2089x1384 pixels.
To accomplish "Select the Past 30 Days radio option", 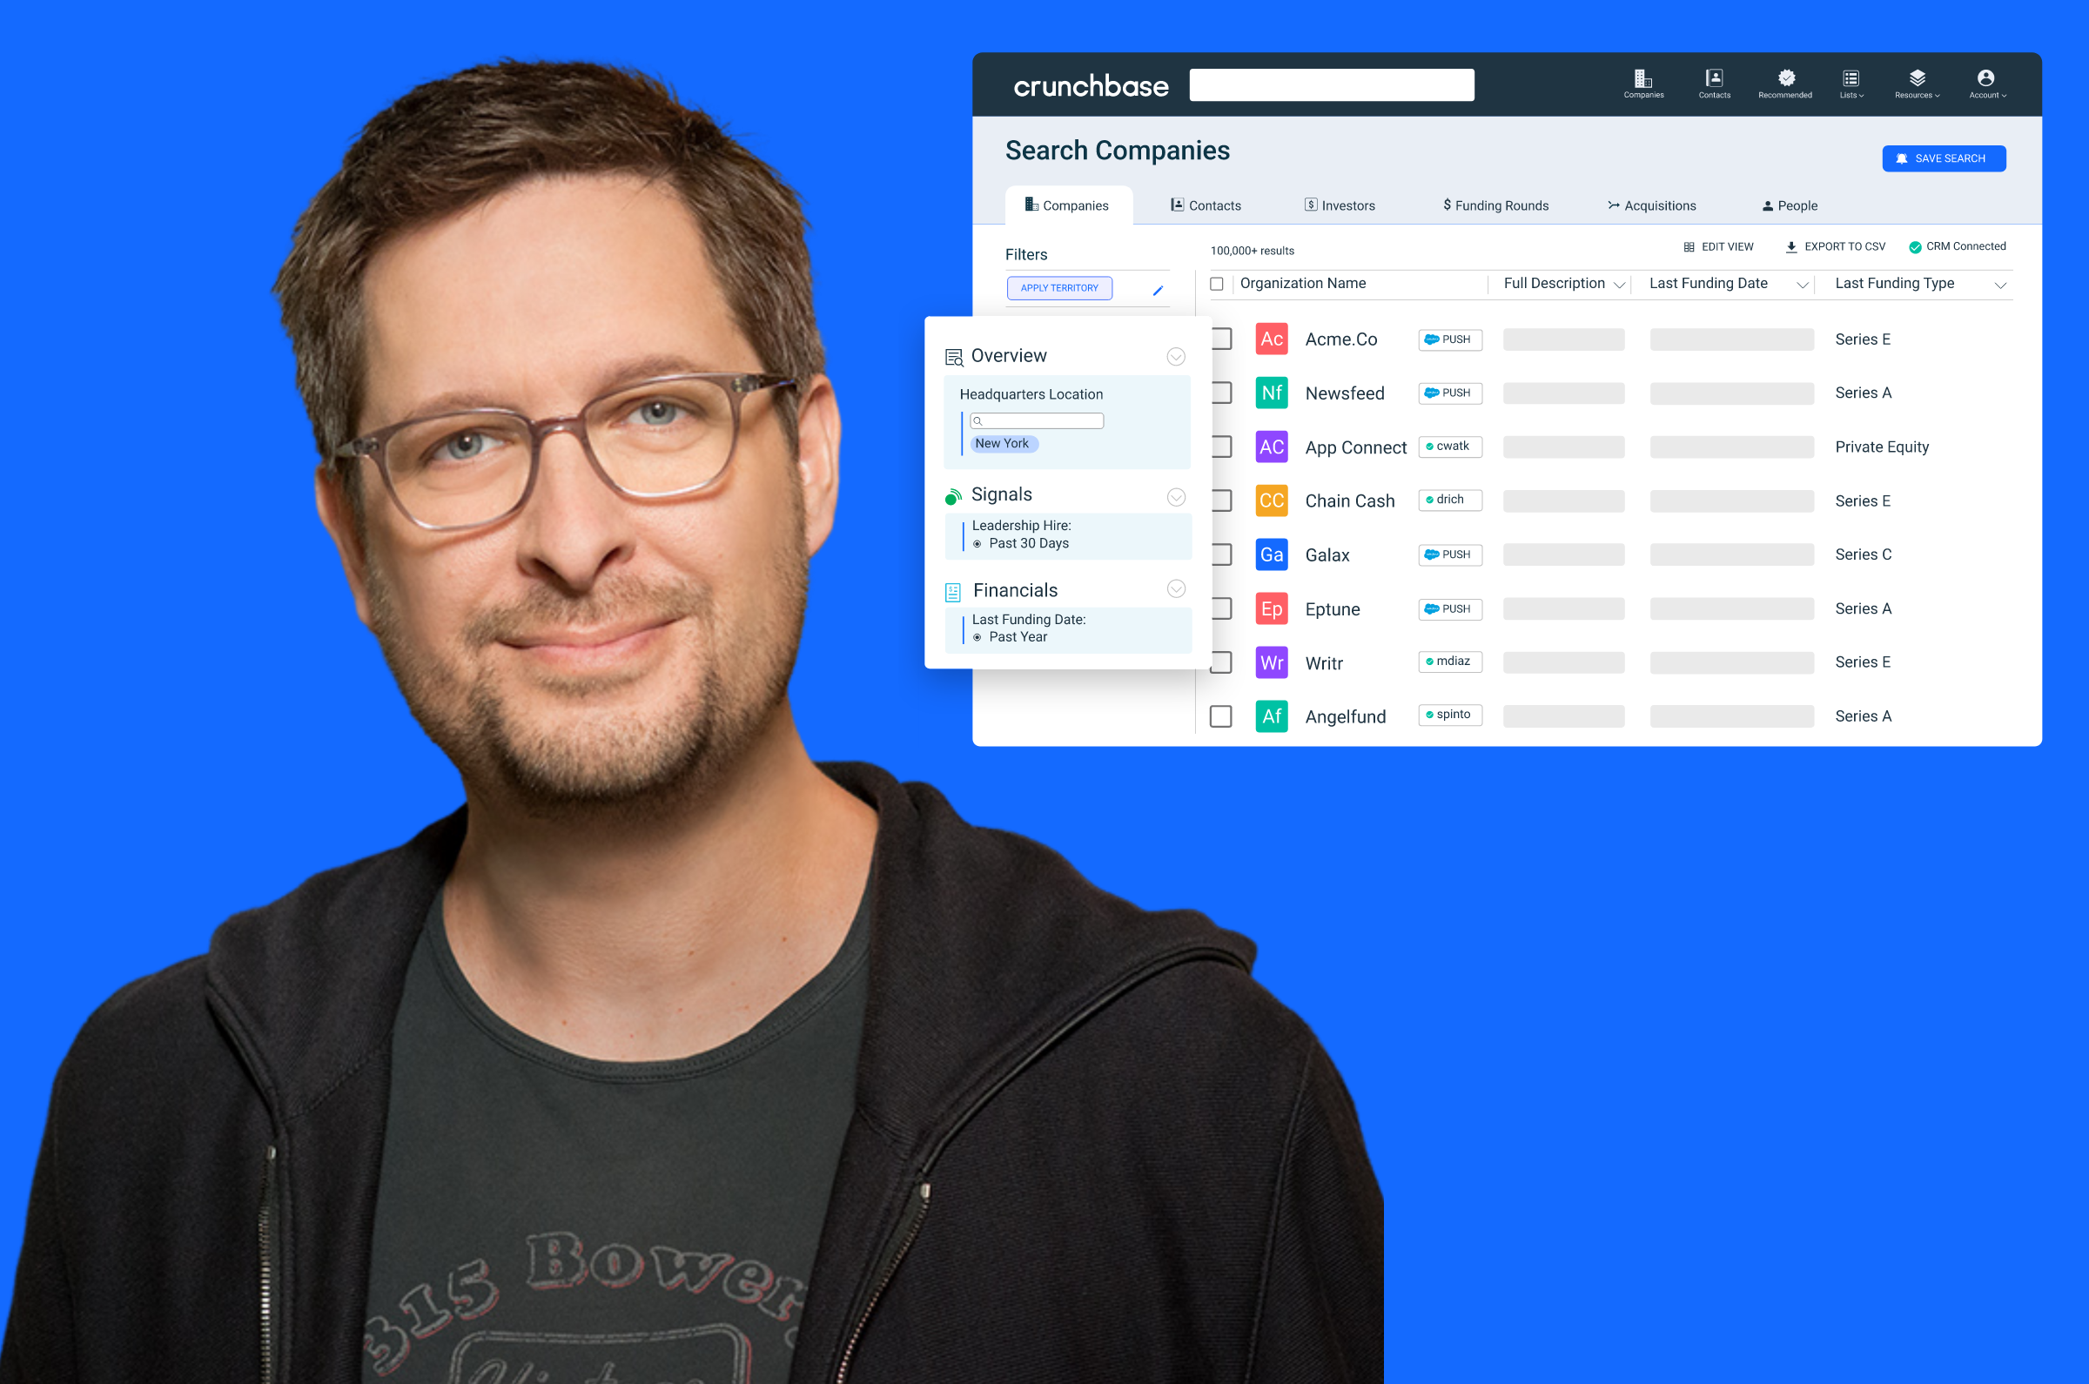I will 977,544.
